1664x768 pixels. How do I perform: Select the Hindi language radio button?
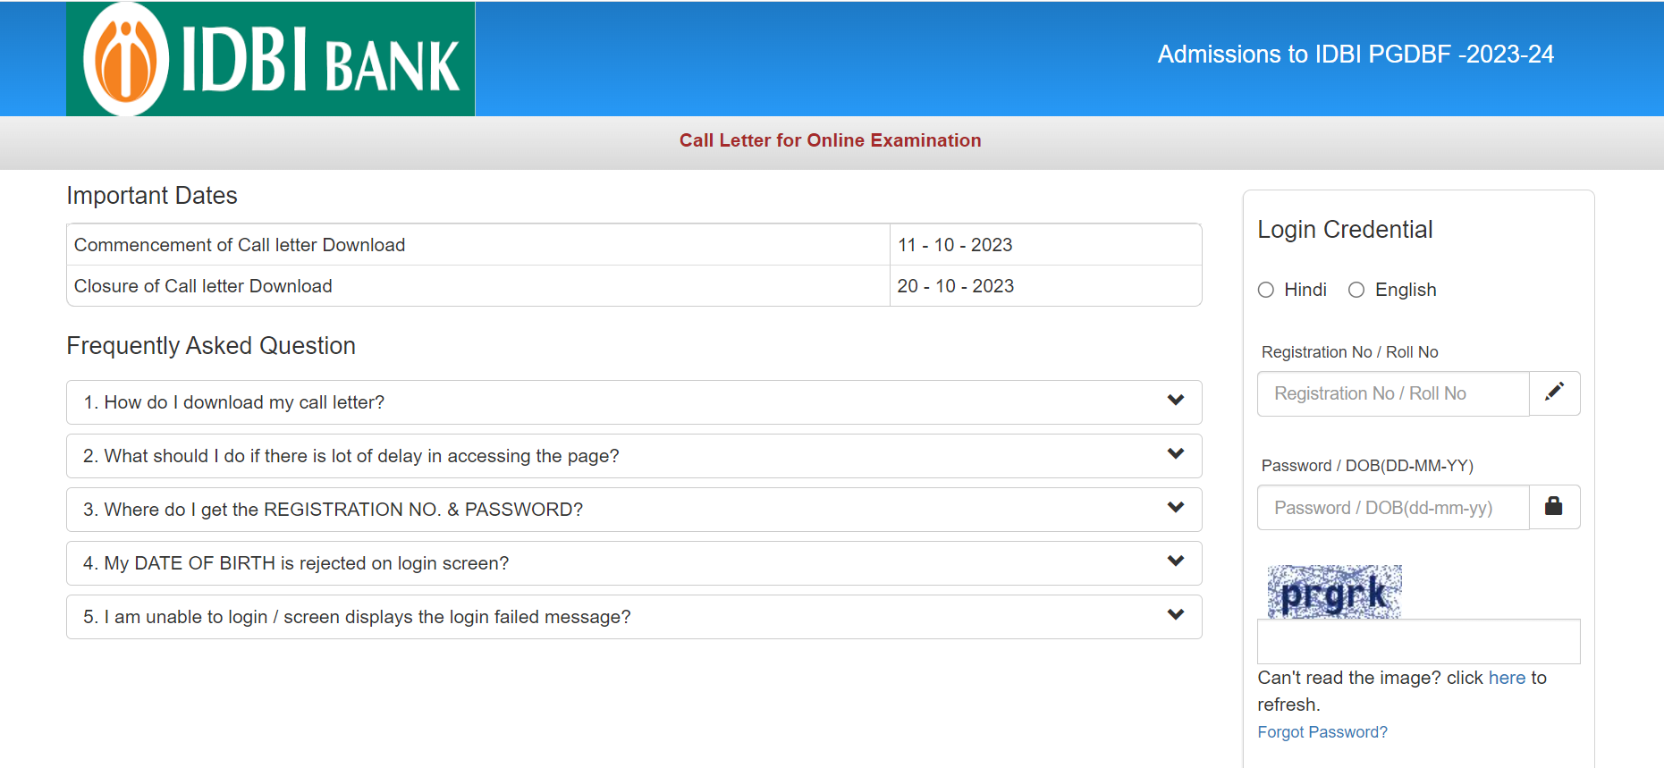1266,290
